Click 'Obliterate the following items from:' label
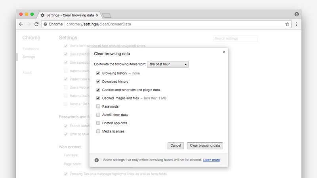 [120, 64]
